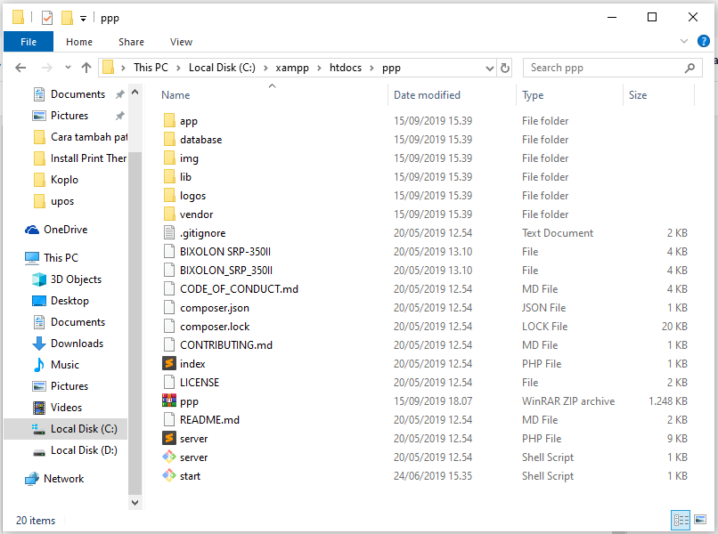Viewport: 718px width, 534px height.
Task: Switch to the View ribbon tab
Action: click(x=181, y=41)
